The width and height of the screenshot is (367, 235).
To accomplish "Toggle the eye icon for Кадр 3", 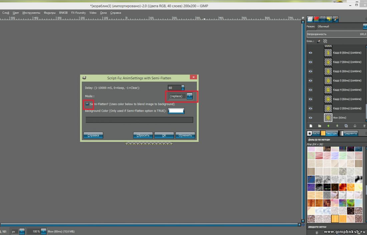I will point(310,99).
